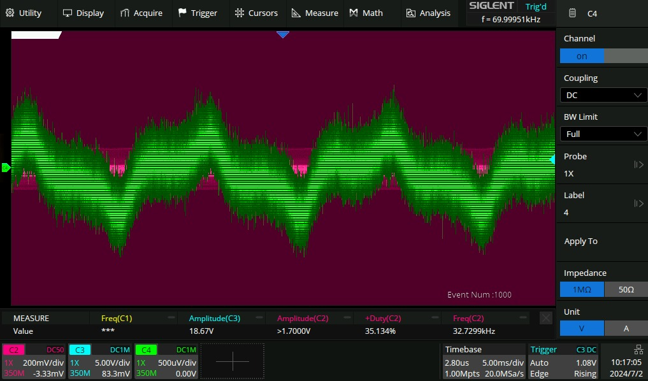Click the Acquire waveform icon
This screenshot has height=381, width=648.
(125, 13)
